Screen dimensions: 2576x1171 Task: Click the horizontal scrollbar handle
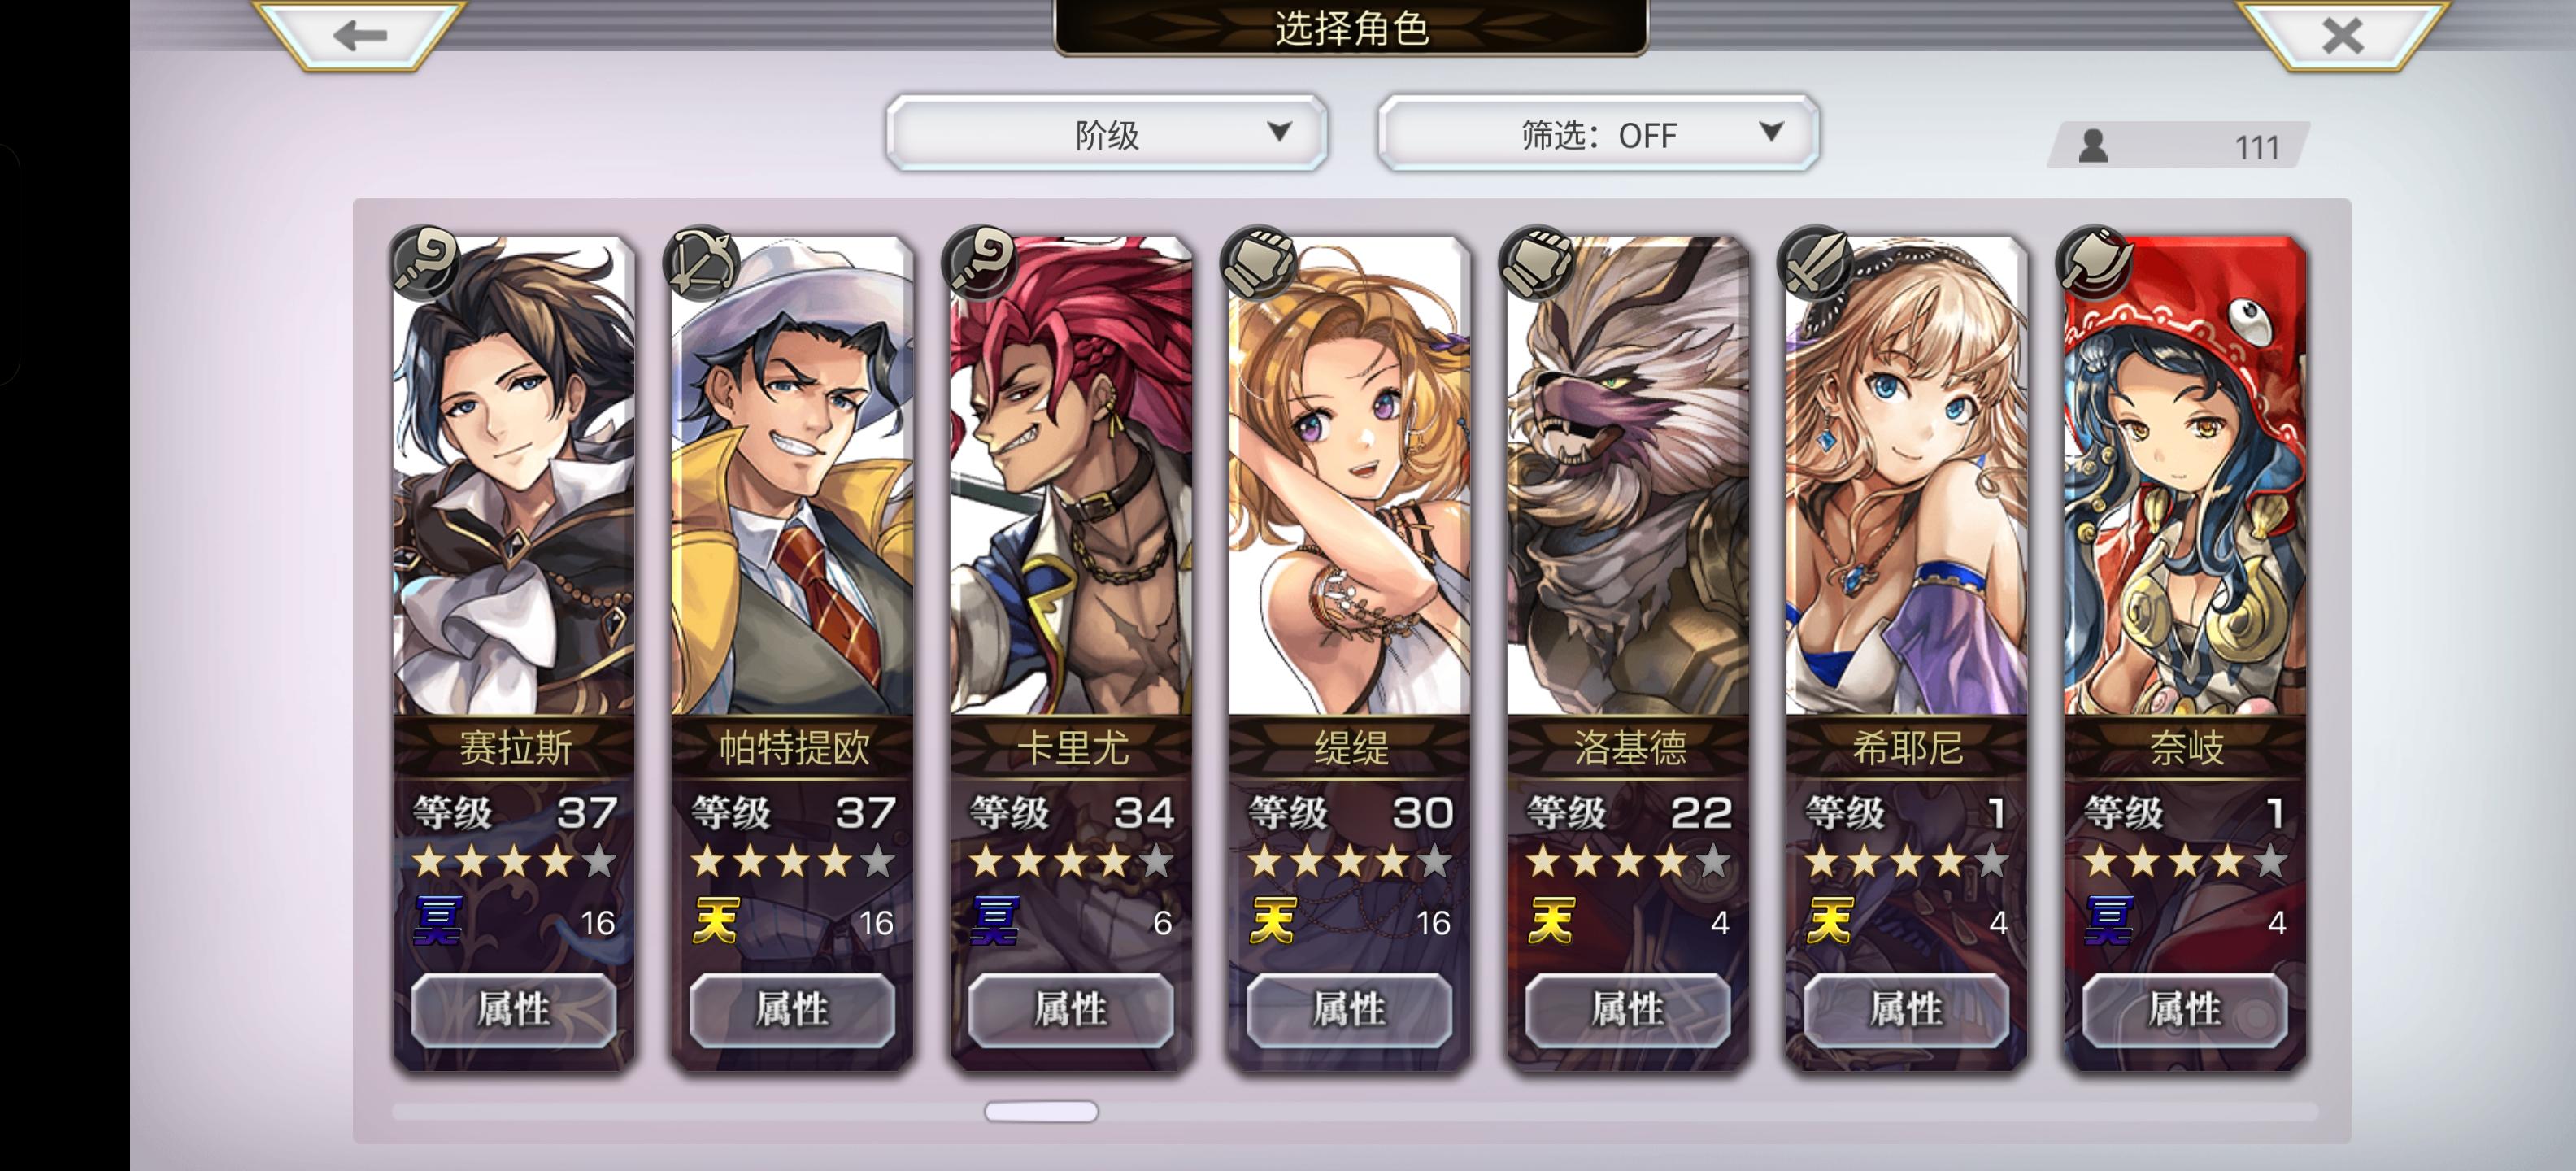pos(1041,1111)
